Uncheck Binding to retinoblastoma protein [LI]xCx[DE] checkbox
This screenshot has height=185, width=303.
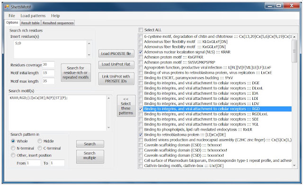[141, 135]
